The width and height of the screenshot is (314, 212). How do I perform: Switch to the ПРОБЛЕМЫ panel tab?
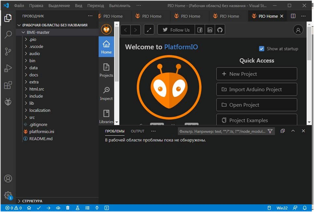pos(115,131)
